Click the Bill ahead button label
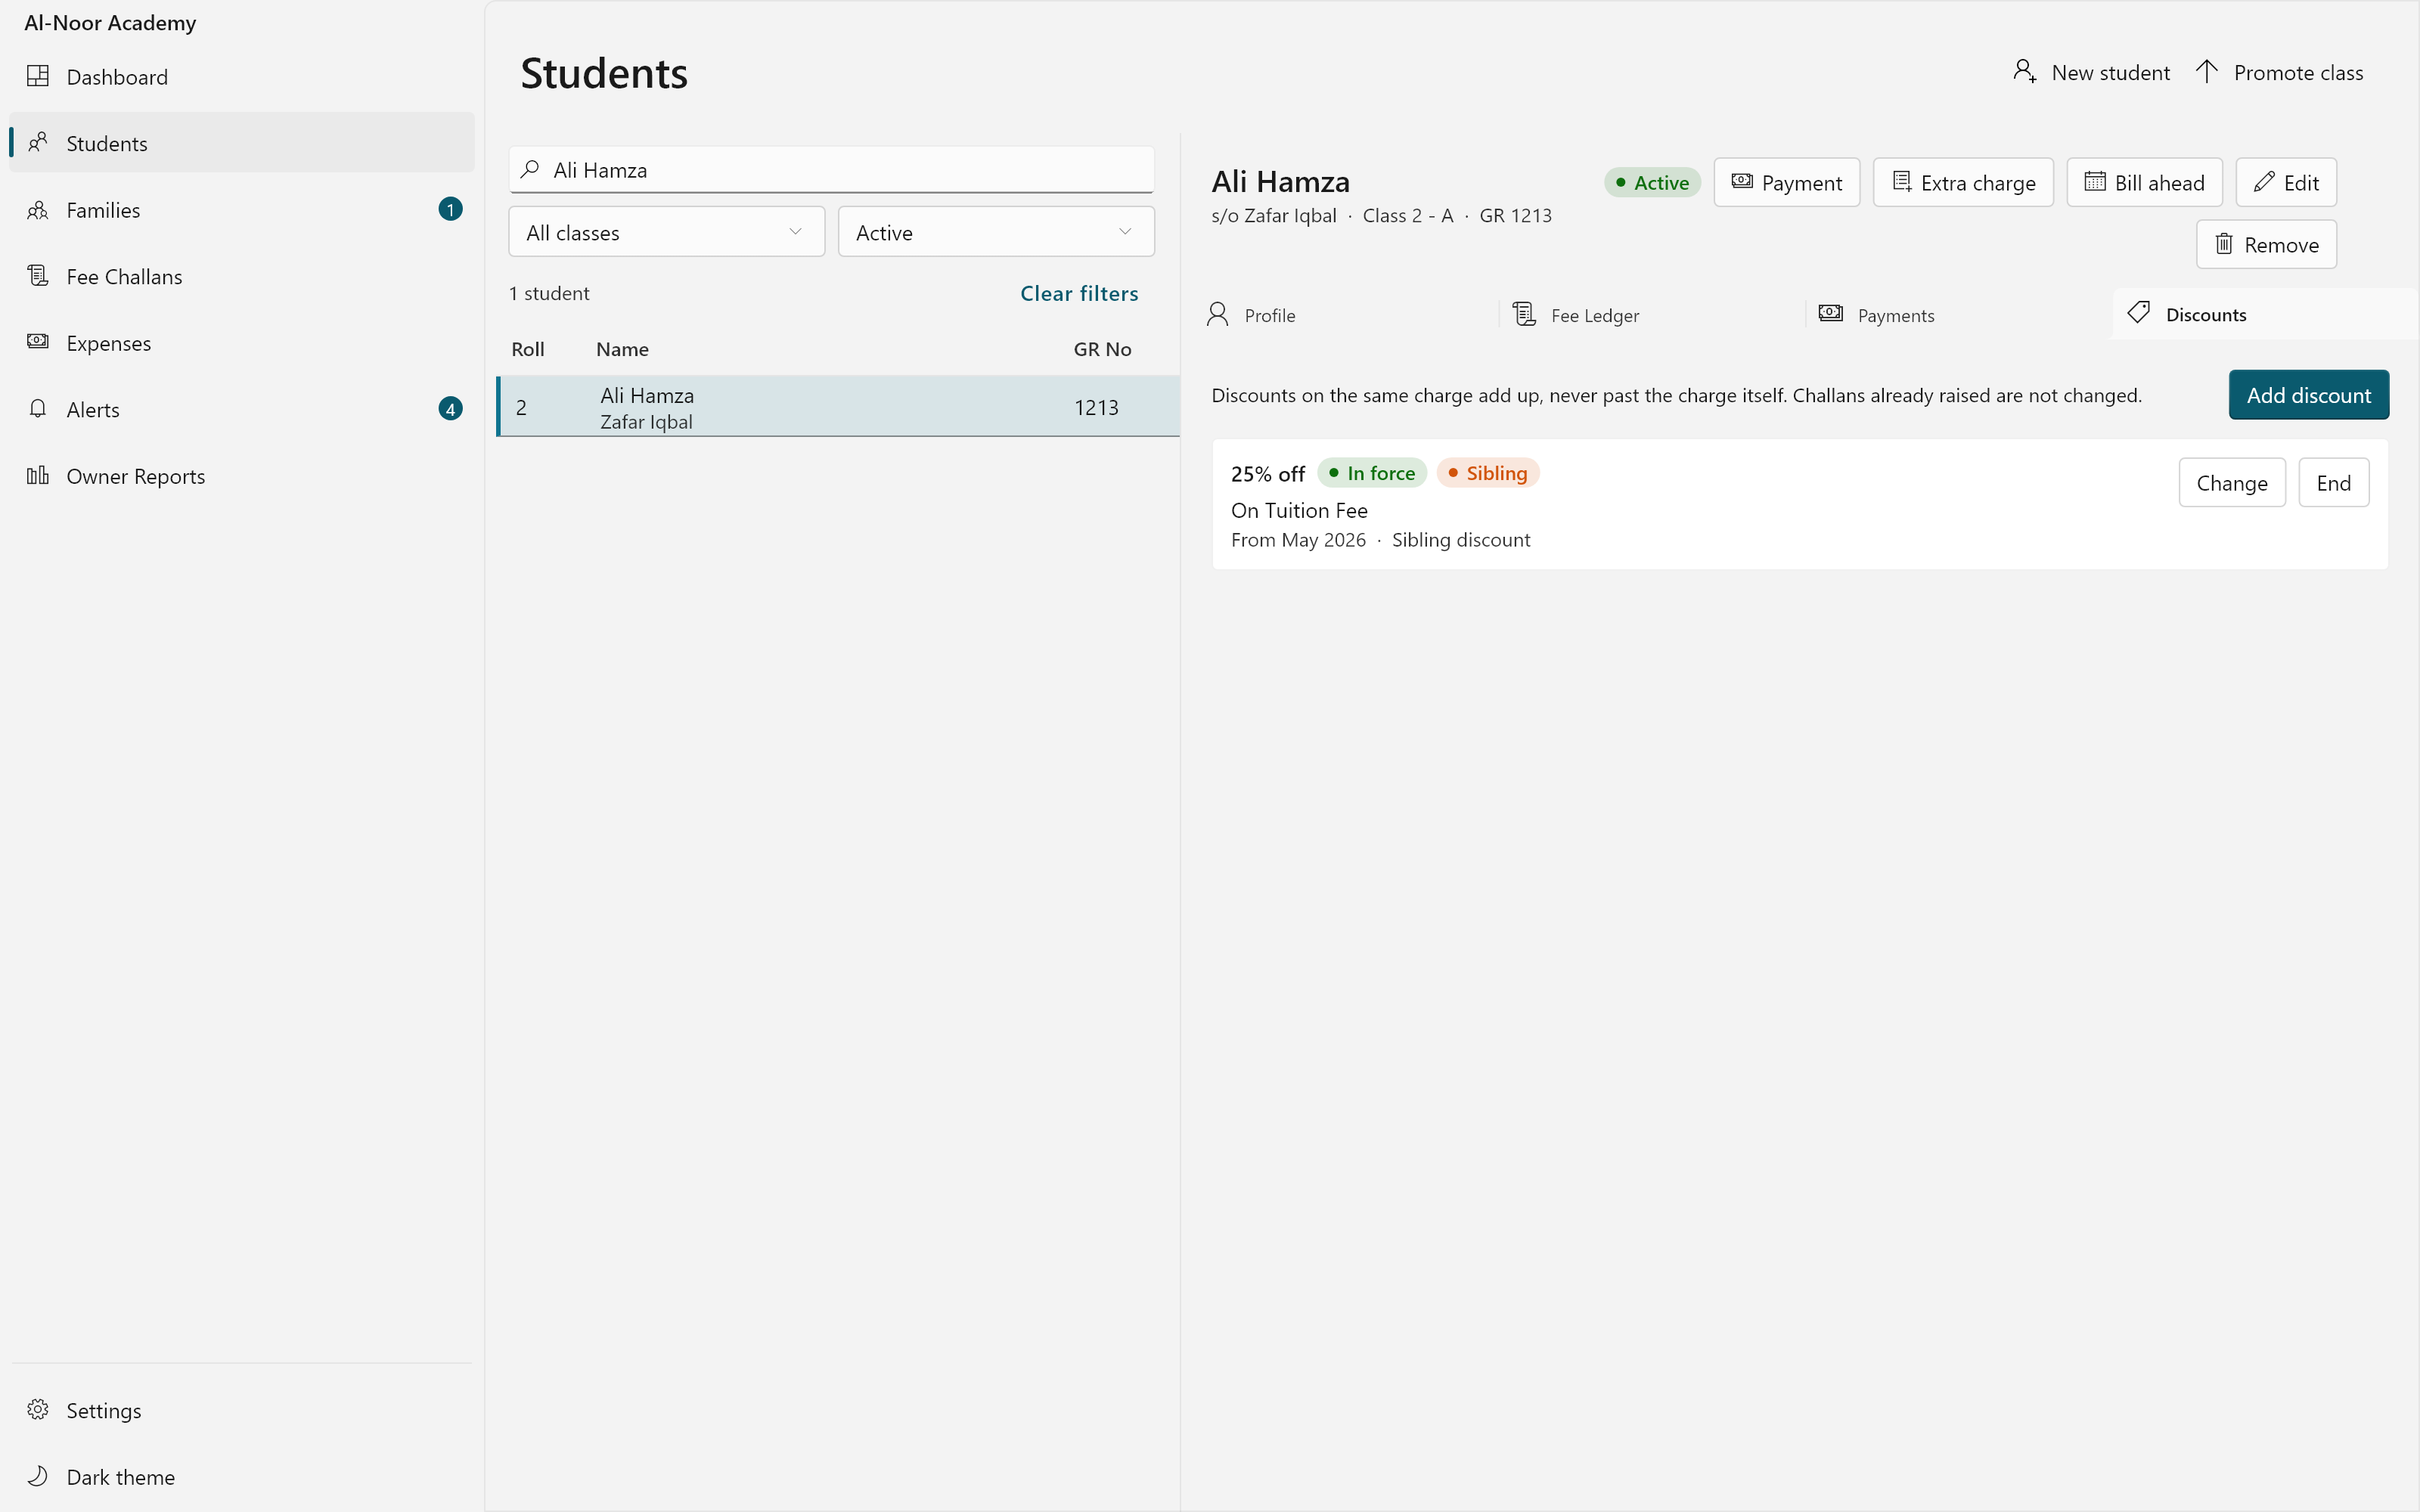 pyautogui.click(x=2159, y=183)
